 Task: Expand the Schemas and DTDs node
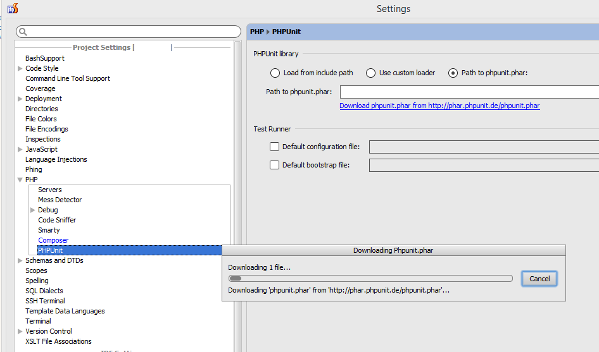(x=20, y=260)
